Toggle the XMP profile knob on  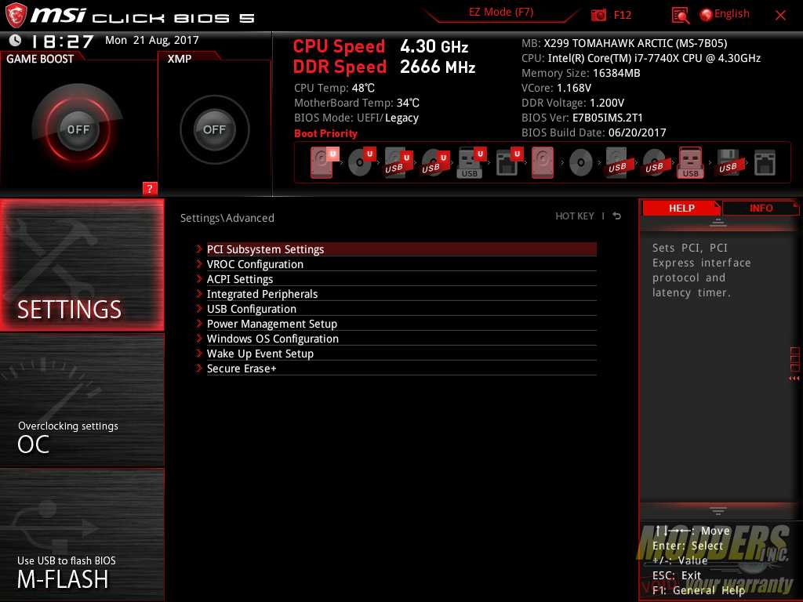(214, 129)
